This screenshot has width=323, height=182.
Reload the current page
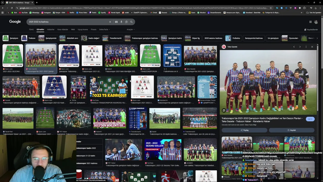click(12, 8)
